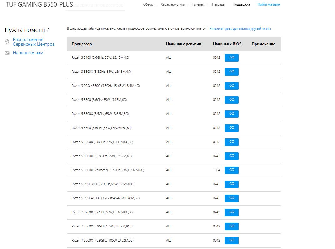The width and height of the screenshot is (335, 249).
Task: Click the Найти магазин link
Action: (x=269, y=5)
